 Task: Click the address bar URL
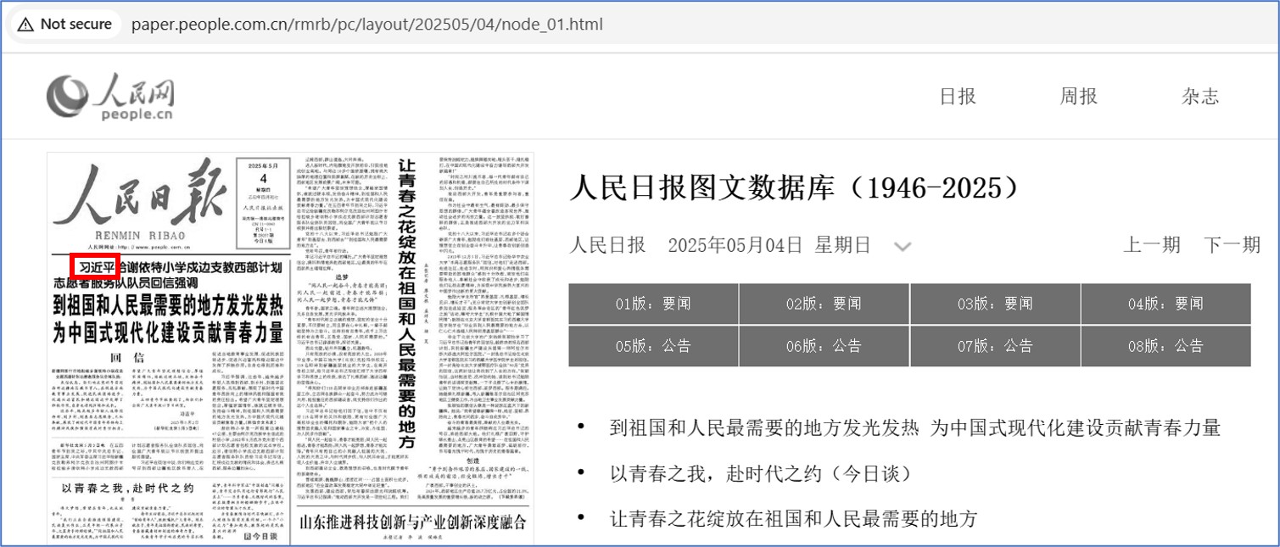[x=367, y=24]
